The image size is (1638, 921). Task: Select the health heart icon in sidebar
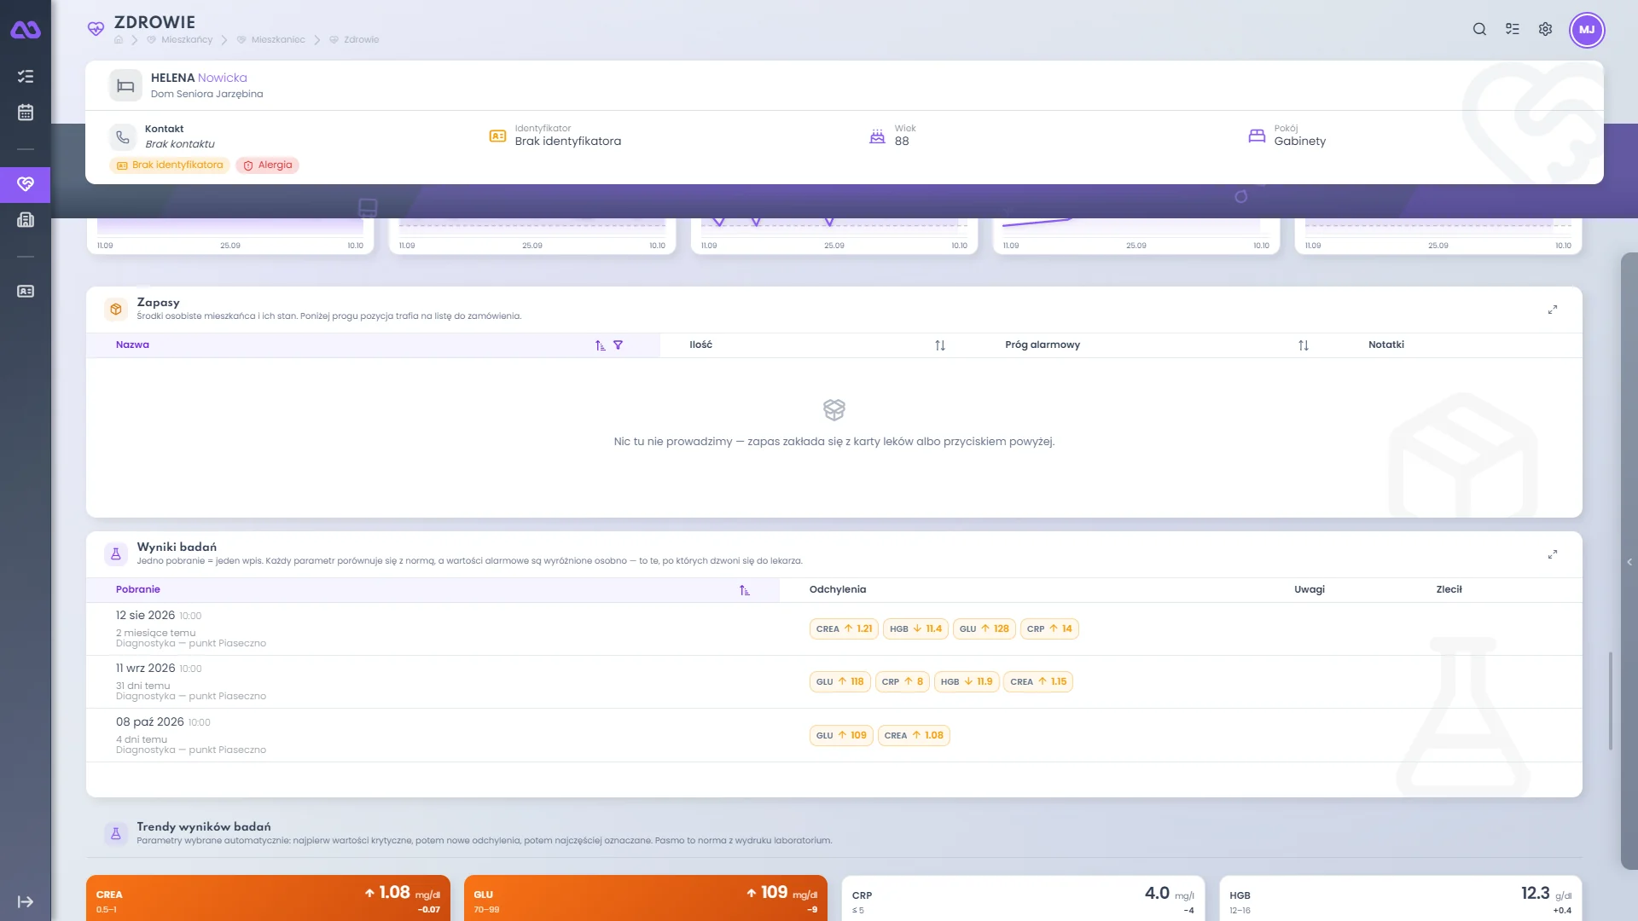point(26,184)
